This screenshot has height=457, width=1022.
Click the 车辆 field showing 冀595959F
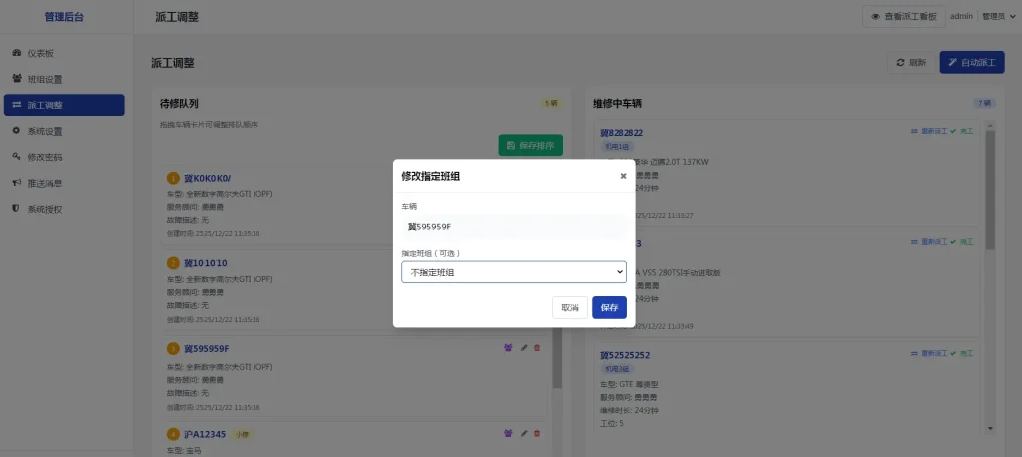pyautogui.click(x=514, y=227)
